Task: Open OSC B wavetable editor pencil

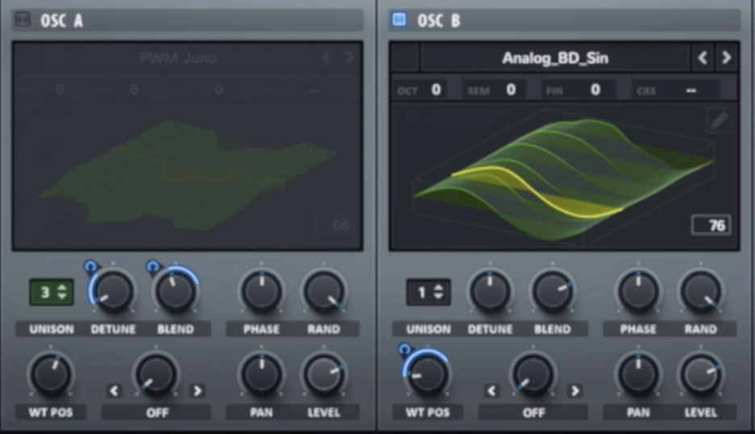Action: click(719, 120)
